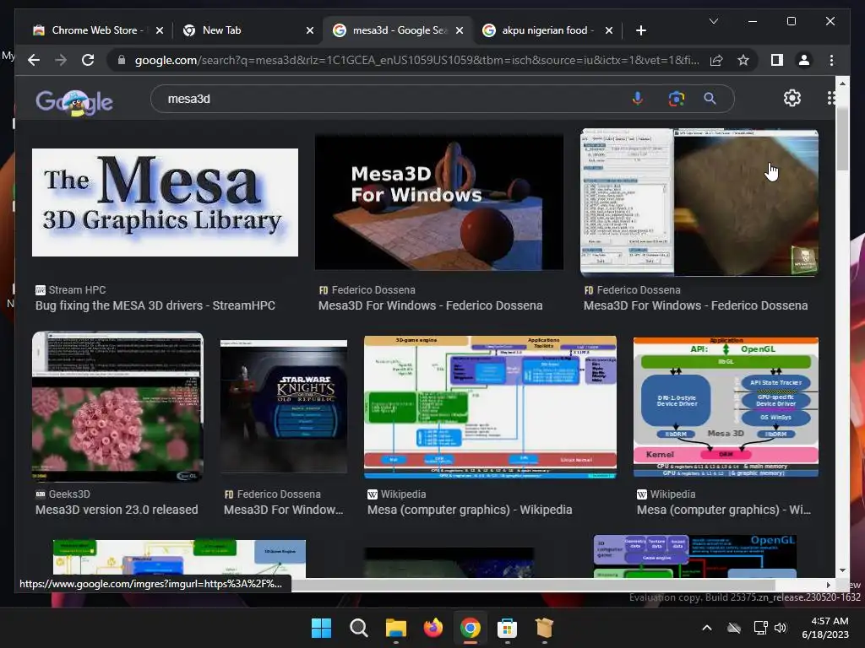Open the volume speaker tray icon
865x648 pixels.
780,628
